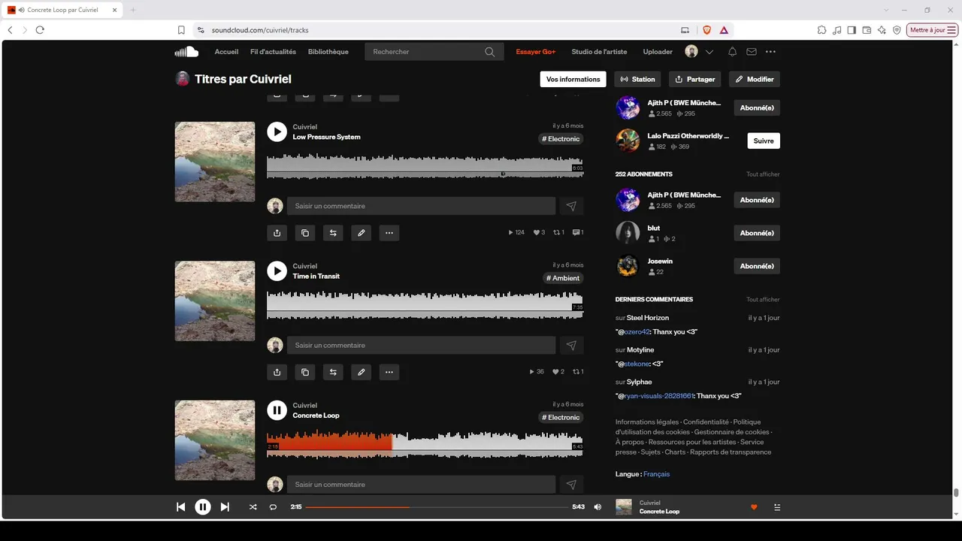Click Tout afficher beside 252 Abonnements
This screenshot has width=962, height=541.
pos(763,174)
